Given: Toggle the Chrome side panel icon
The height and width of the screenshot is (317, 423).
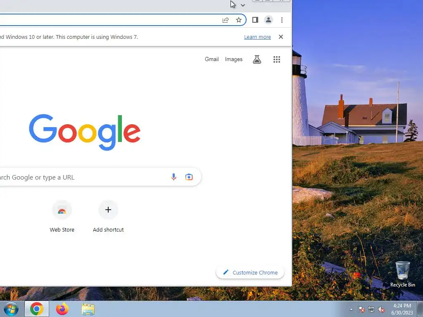Looking at the screenshot, I should (x=255, y=20).
